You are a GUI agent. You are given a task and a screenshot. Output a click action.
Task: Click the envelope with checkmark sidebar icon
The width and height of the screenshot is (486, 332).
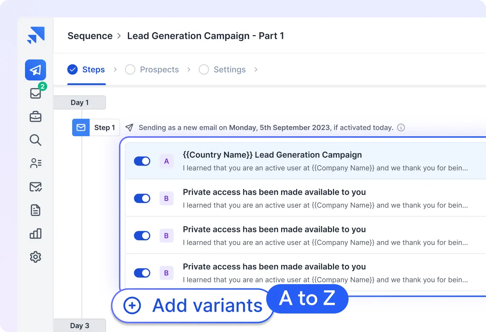click(x=36, y=187)
